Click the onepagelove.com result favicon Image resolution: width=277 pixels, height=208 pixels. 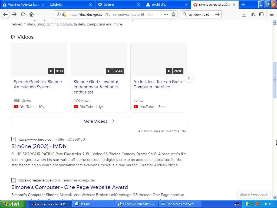coord(14,180)
